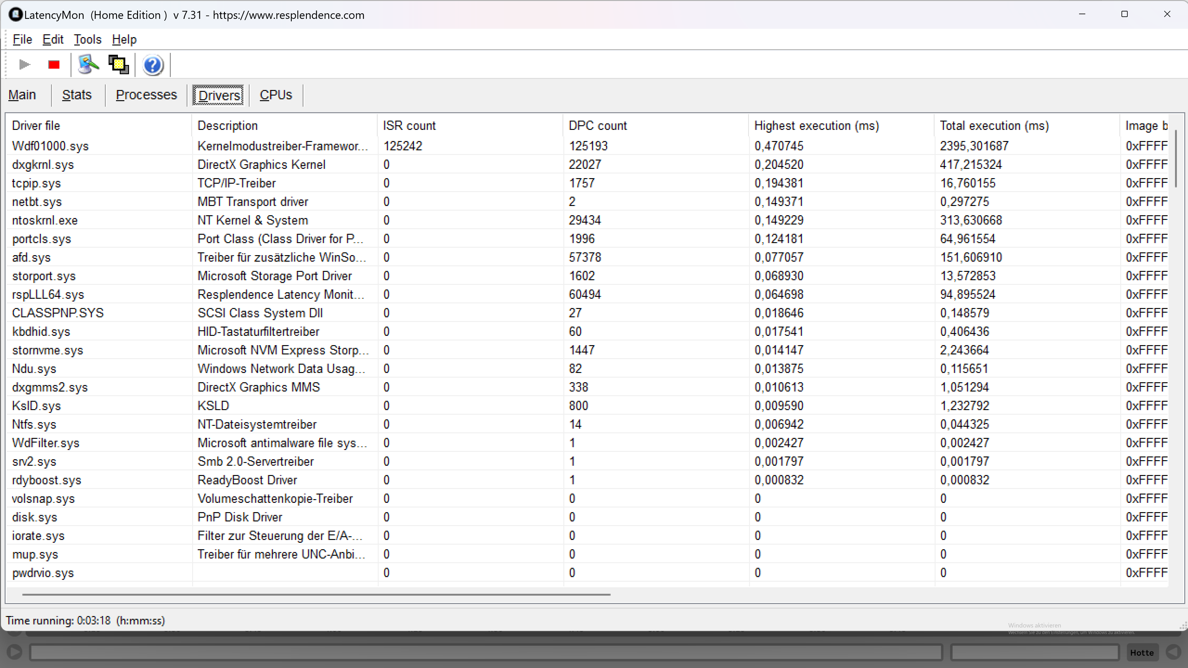1188x668 pixels.
Task: Sort by Highest execution (ms) column header
Action: 841,125
